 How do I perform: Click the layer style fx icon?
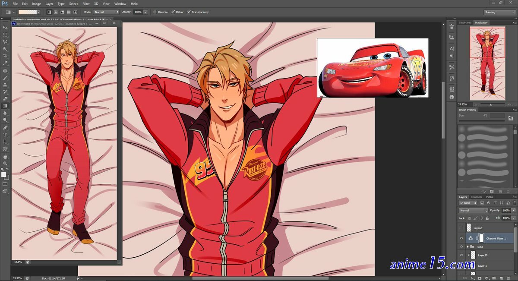pyautogui.click(x=473, y=278)
